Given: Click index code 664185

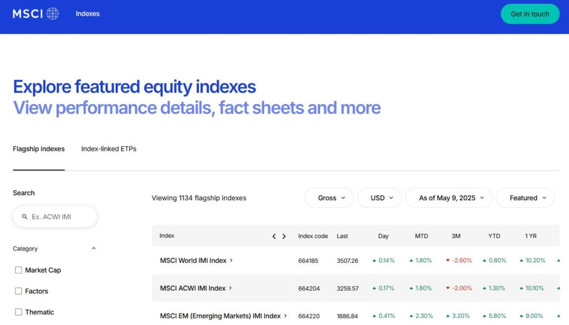Looking at the screenshot, I should click(308, 261).
